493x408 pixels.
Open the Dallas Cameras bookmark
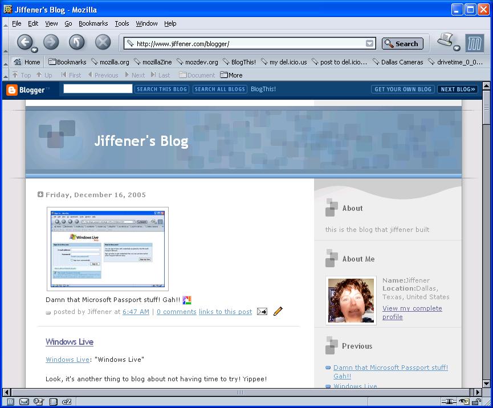pos(398,62)
